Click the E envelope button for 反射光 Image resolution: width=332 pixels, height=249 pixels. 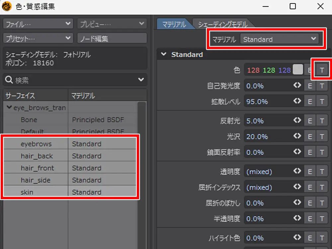point(310,121)
